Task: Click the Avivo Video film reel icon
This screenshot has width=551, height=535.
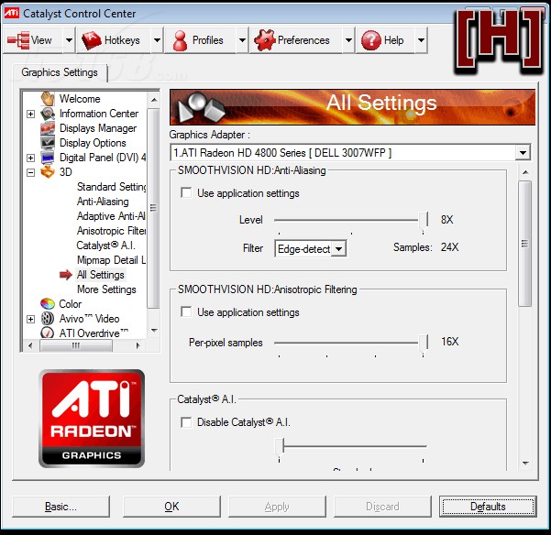Action: pos(48,319)
